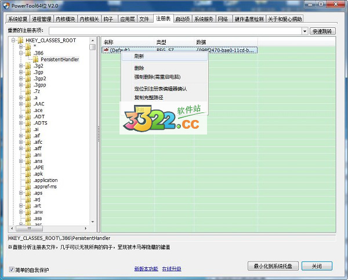Click the .appref-ms folder icon
This screenshot has width=348, height=280.
[28, 187]
